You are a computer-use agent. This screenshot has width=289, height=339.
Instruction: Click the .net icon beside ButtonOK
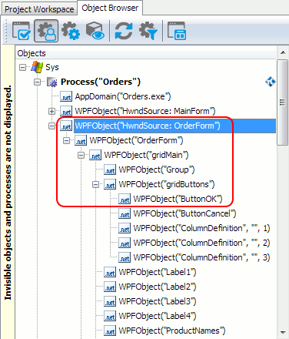tap(125, 199)
